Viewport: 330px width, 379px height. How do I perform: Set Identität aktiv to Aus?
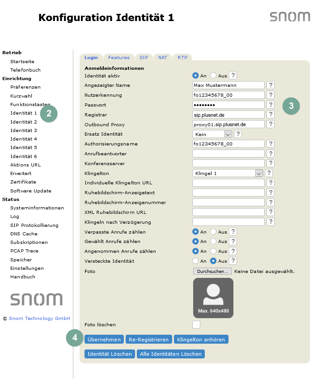click(213, 76)
